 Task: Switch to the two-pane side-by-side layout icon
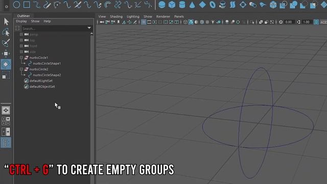coord(6,132)
